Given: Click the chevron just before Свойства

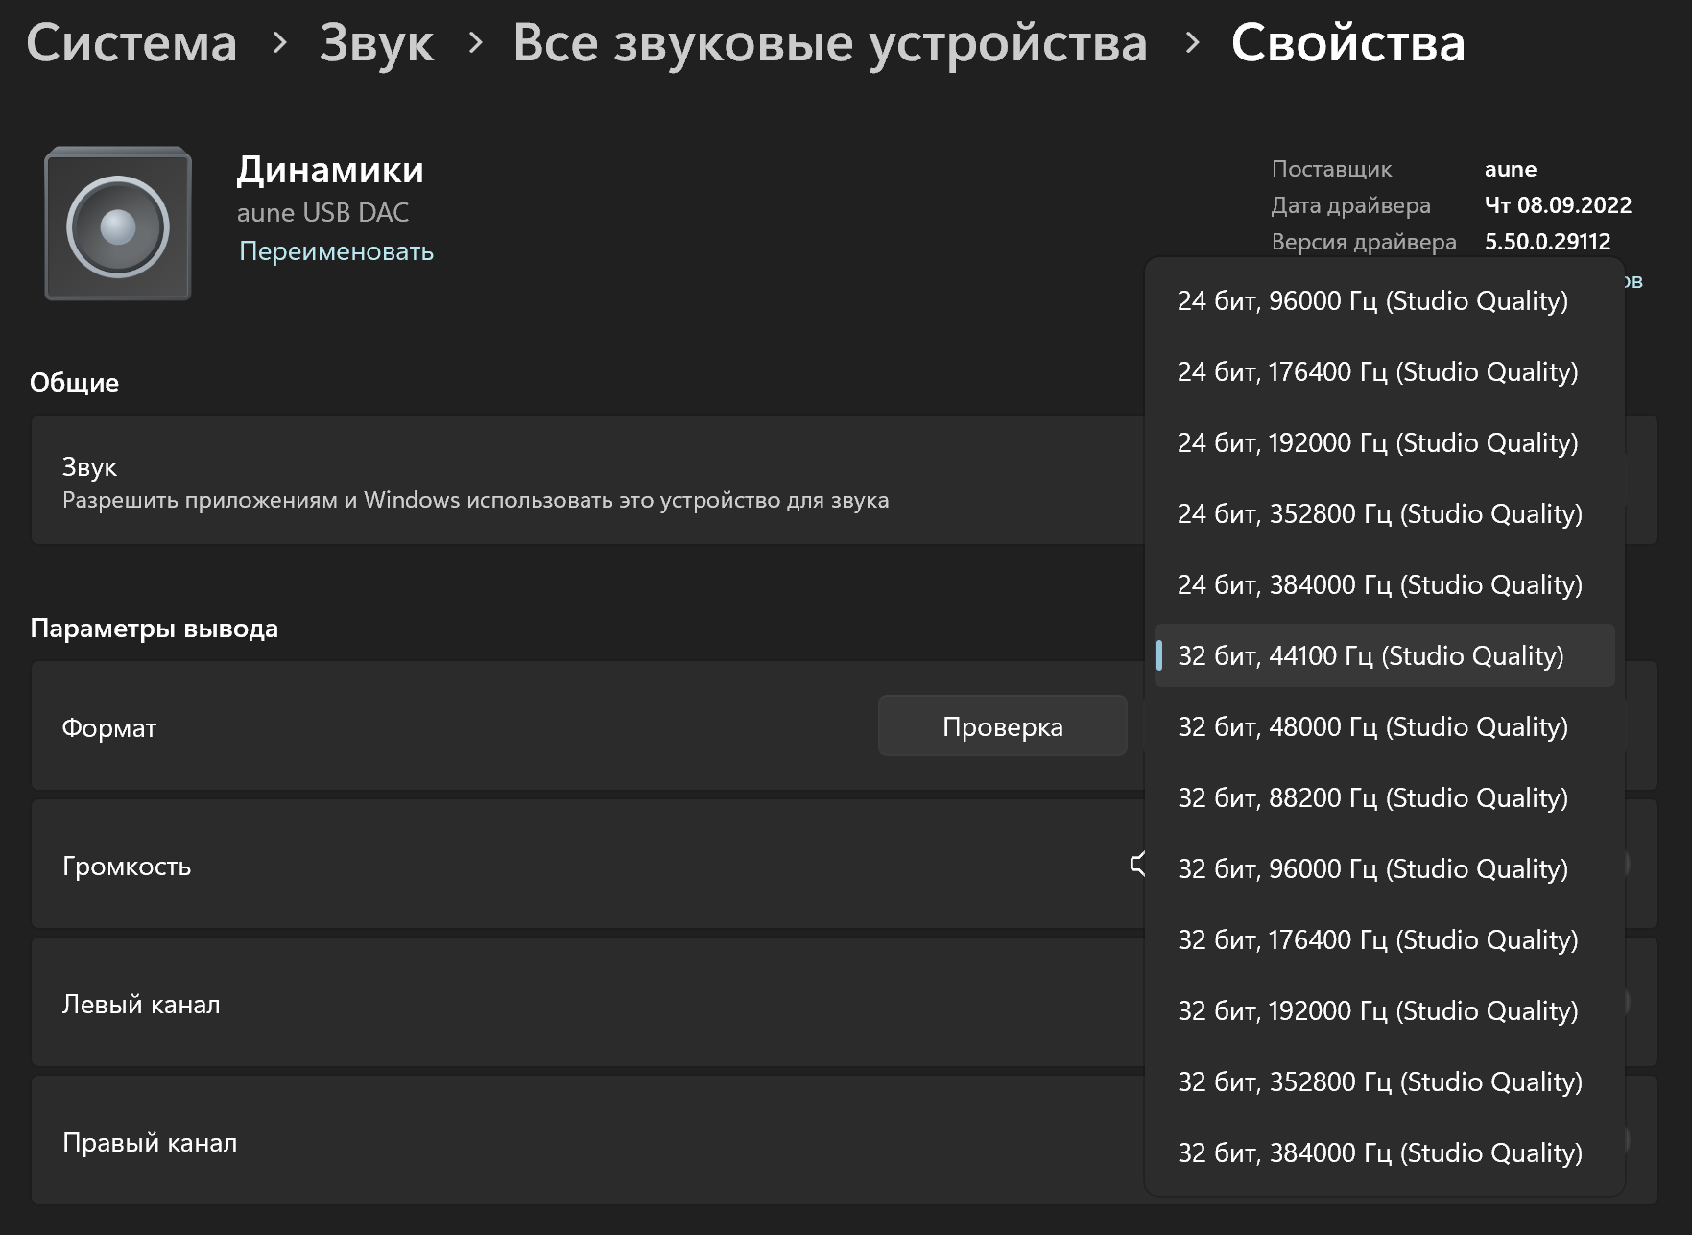Looking at the screenshot, I should [1192, 42].
